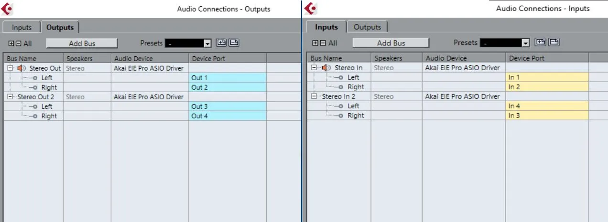Open the Presets dropdown in the Outputs window
Screen dimensions: 608x222
[x=207, y=43]
